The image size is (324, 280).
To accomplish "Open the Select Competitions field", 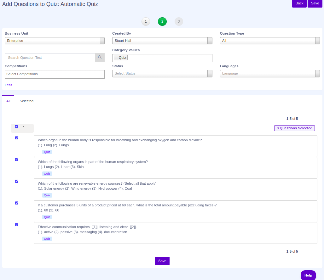I will point(55,74).
